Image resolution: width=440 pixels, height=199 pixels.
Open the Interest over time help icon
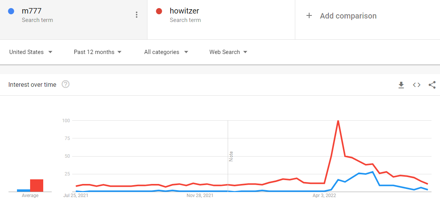coord(66,84)
